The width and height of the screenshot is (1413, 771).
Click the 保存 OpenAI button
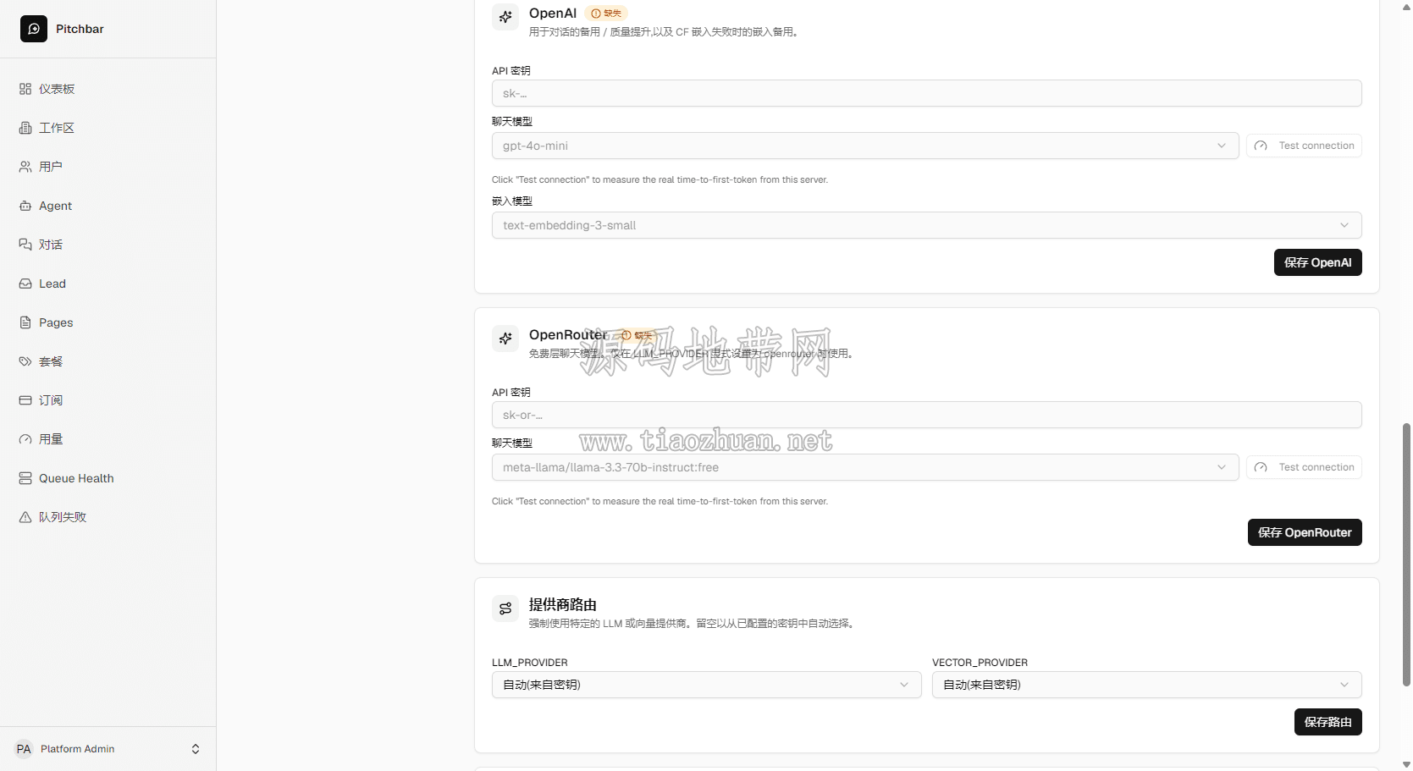(1318, 262)
